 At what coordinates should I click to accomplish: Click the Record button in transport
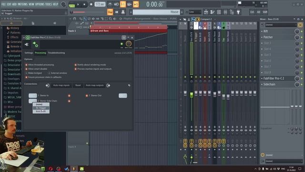coord(91,4)
